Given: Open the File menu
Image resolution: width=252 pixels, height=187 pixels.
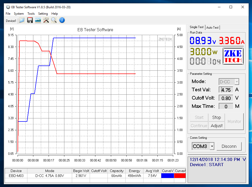Looking at the screenshot, I should [x=8, y=14].
